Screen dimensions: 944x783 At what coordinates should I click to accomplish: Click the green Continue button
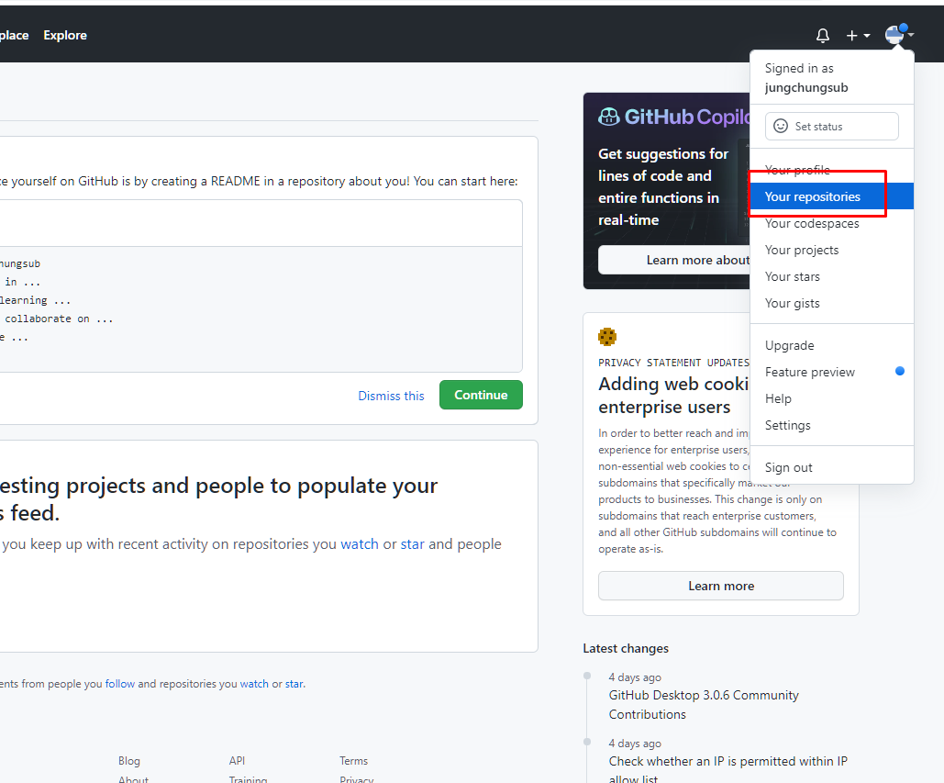point(481,395)
